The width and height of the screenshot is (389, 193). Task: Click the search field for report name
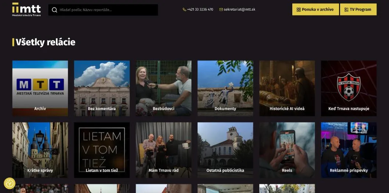point(103,10)
